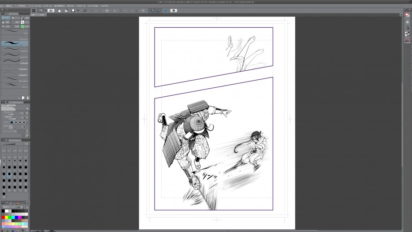Toggle the first snap to ruler icon
The image size is (412, 232).
(151, 10)
